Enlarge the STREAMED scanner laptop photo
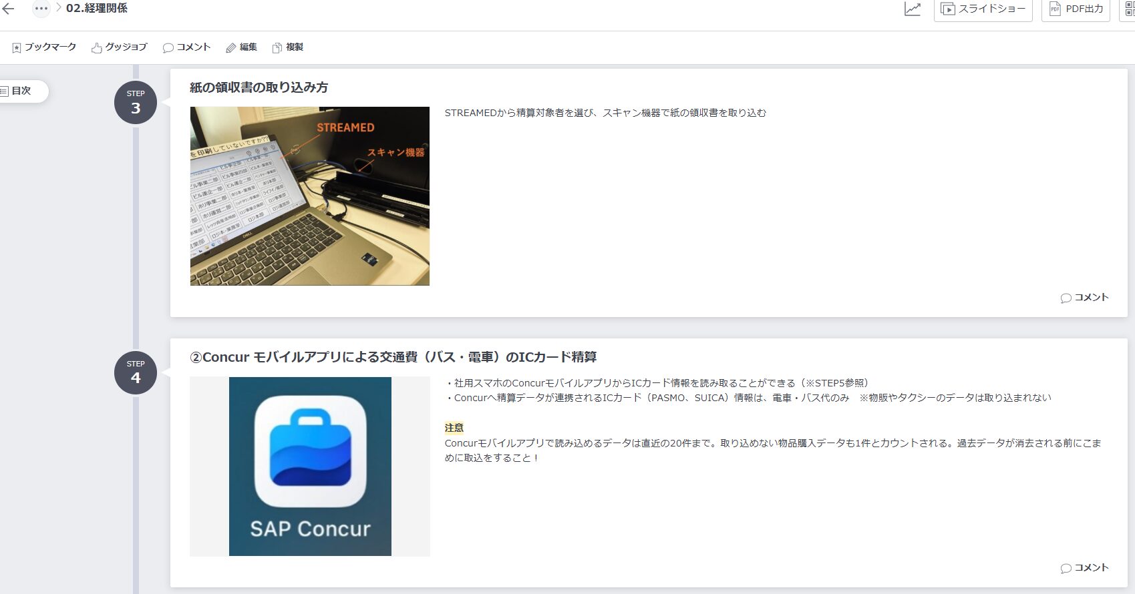Viewport: 1135px width, 594px height. (x=310, y=196)
